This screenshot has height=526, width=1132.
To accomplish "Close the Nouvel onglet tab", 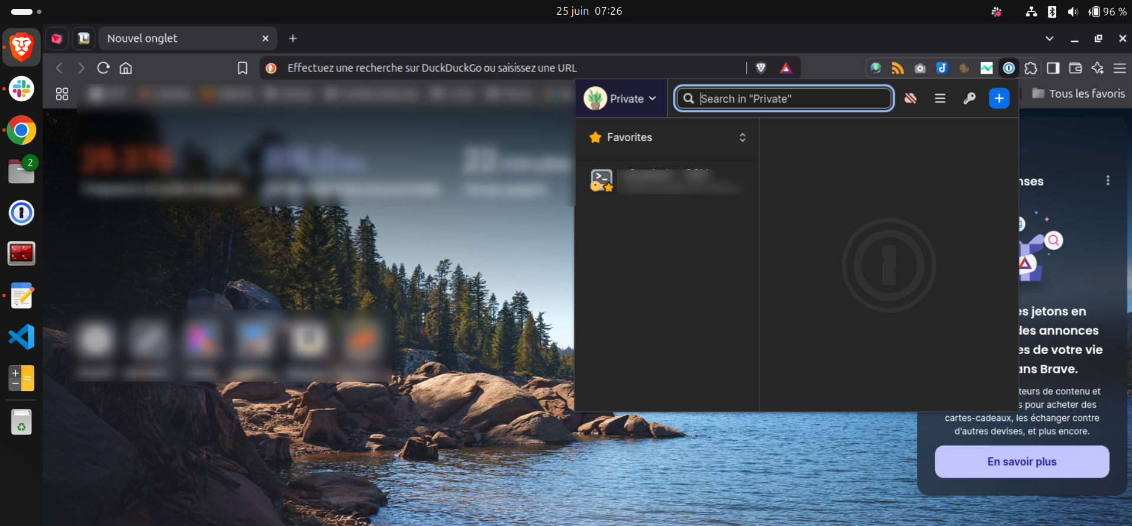I will click(x=266, y=38).
